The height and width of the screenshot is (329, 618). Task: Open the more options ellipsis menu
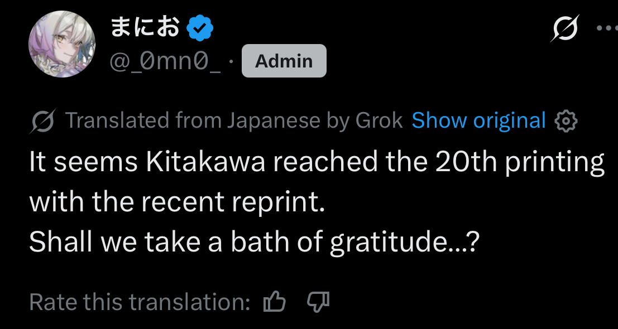[x=607, y=28]
